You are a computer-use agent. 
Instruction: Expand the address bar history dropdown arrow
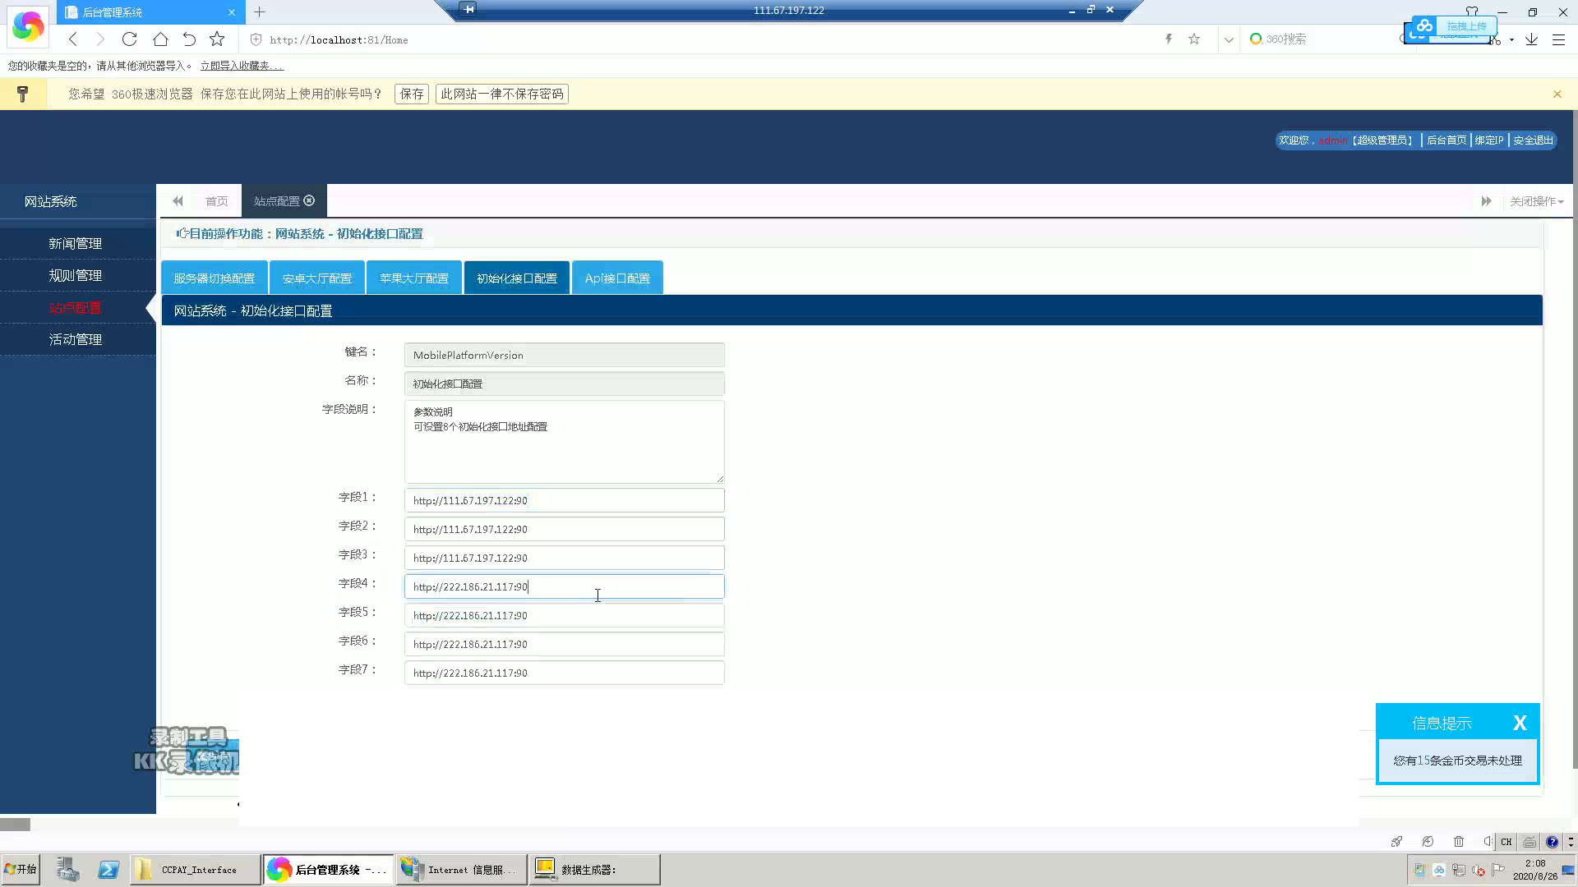1229,39
